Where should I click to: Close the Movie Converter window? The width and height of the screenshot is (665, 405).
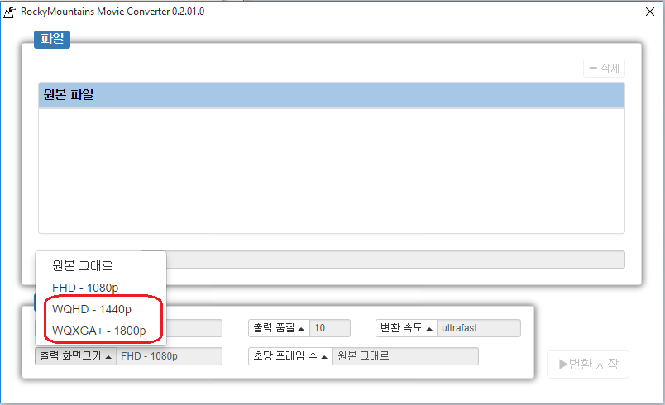pos(649,12)
